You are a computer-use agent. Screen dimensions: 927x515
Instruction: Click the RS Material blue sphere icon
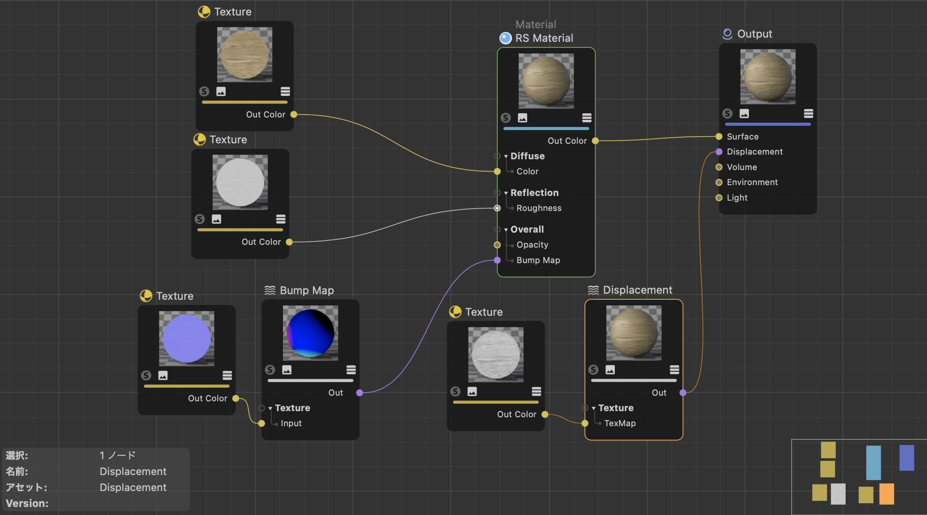coord(505,38)
